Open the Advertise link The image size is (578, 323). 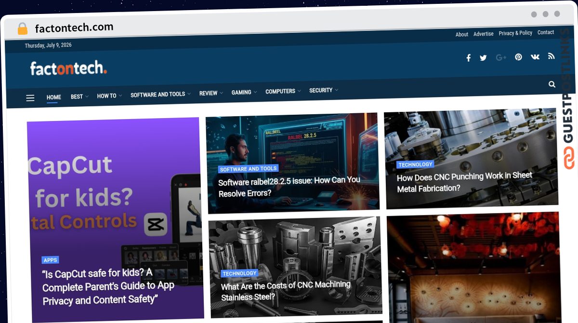(484, 34)
